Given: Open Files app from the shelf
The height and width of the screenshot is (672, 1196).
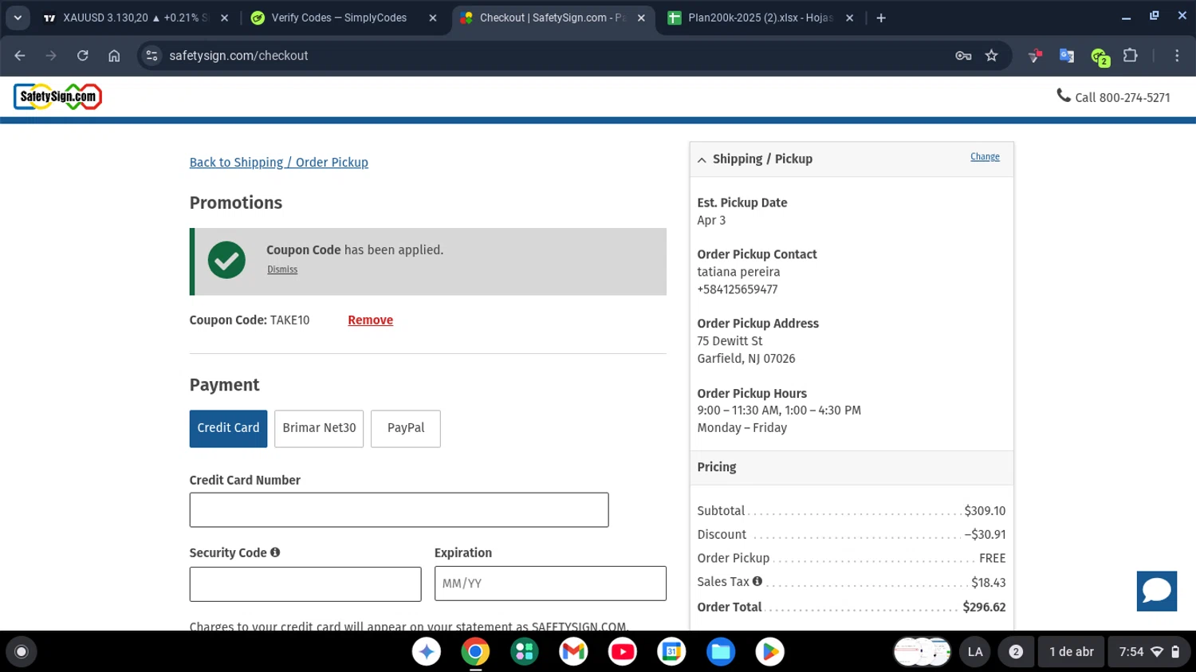Looking at the screenshot, I should coord(721,651).
